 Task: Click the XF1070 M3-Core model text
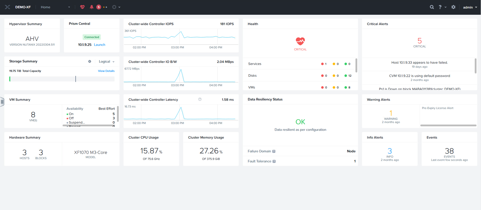90,153
